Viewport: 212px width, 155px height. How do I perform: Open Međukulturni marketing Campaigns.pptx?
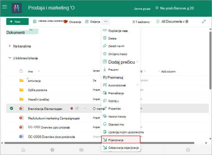[x=54, y=118]
